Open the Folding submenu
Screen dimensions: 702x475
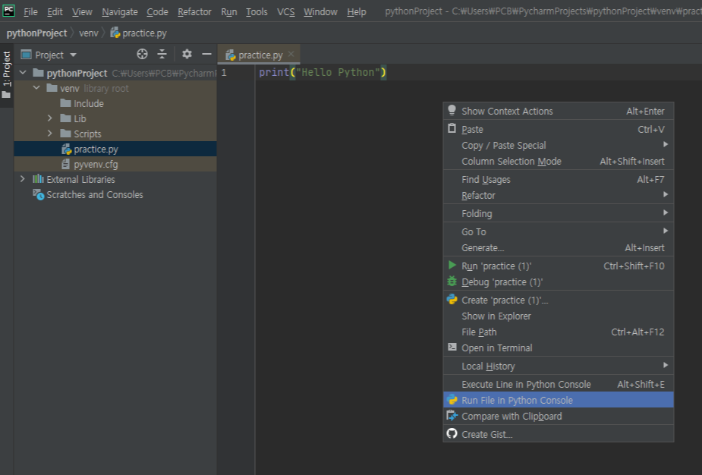(559, 213)
